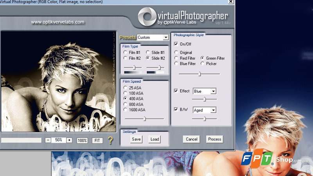Screen dimensions: 313x176
Task: Click the filter strength slider under Blue Filter
Action: (200, 74)
